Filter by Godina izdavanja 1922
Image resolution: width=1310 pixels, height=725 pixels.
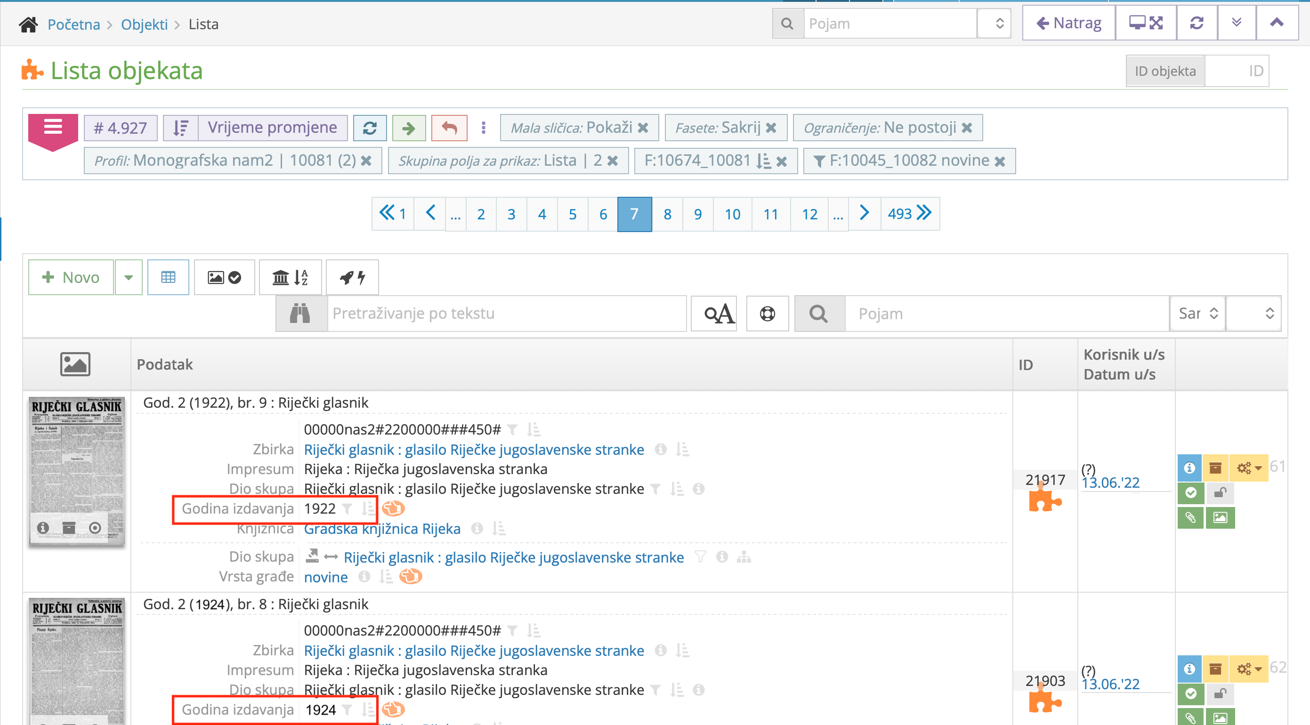pyautogui.click(x=348, y=508)
